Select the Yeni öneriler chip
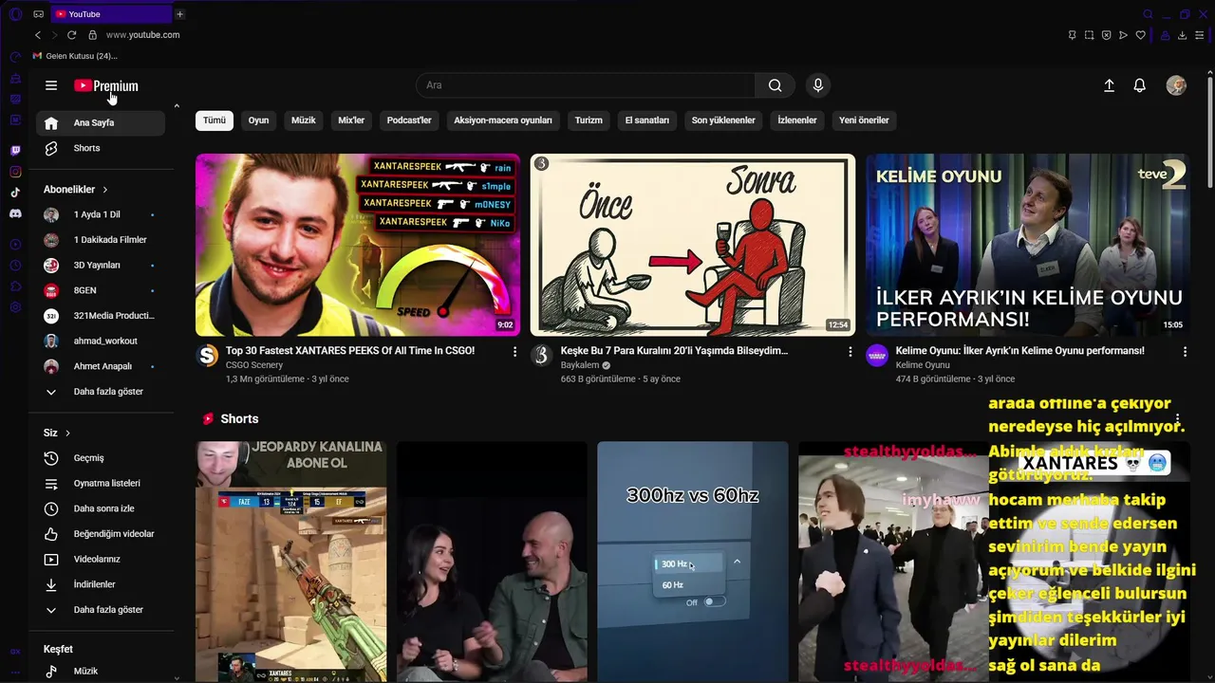The height and width of the screenshot is (683, 1215). point(864,120)
